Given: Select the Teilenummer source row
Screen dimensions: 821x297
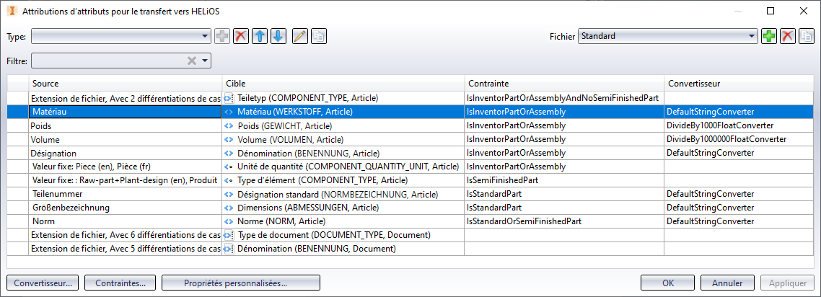Looking at the screenshot, I should [125, 194].
